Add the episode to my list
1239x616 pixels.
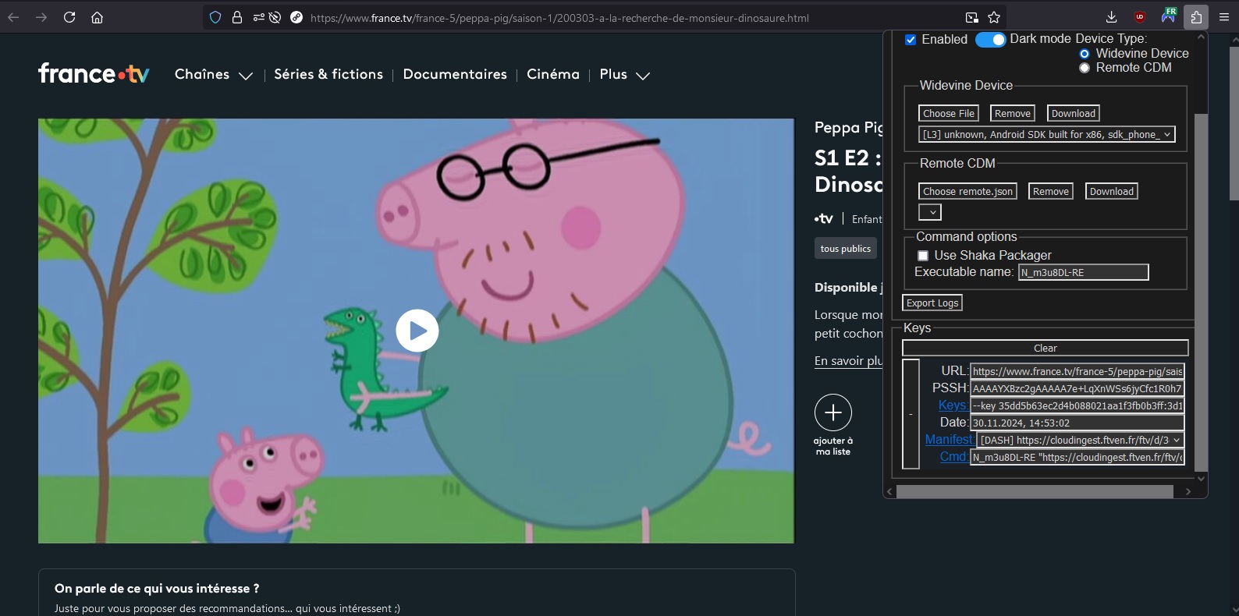pyautogui.click(x=833, y=412)
